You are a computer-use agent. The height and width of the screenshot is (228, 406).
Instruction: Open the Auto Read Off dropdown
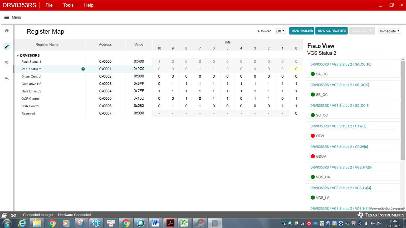280,31
